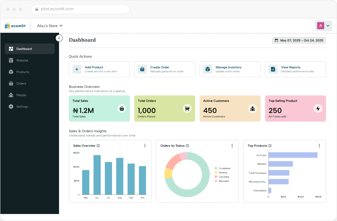Click the View Reports quick action
The height and width of the screenshot is (221, 337).
coord(296,69)
